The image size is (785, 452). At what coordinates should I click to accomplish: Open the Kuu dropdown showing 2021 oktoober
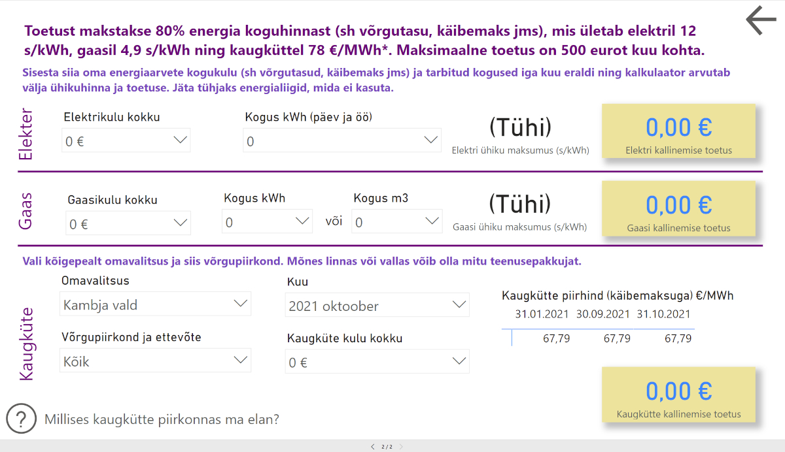click(x=377, y=305)
